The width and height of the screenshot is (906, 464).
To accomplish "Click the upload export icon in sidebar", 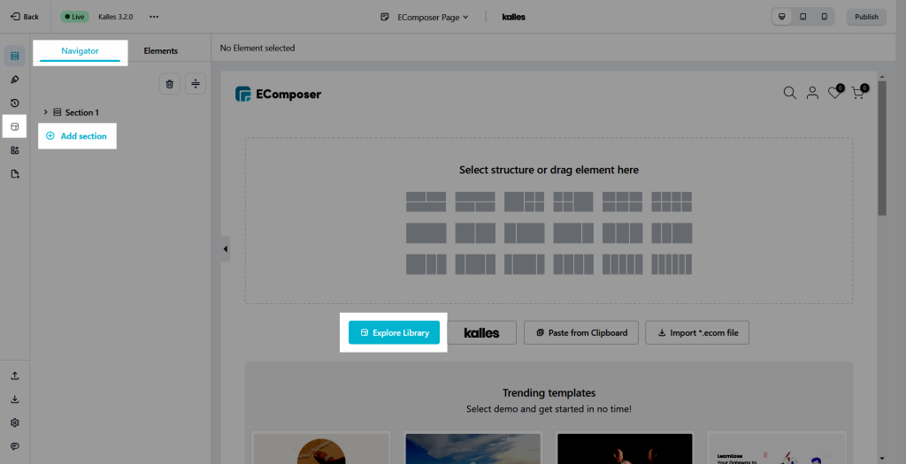I will coord(15,376).
